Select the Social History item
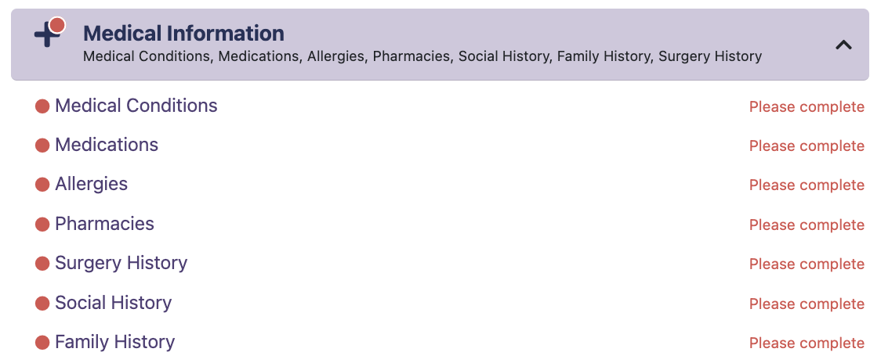881x363 pixels. pyautogui.click(x=113, y=303)
